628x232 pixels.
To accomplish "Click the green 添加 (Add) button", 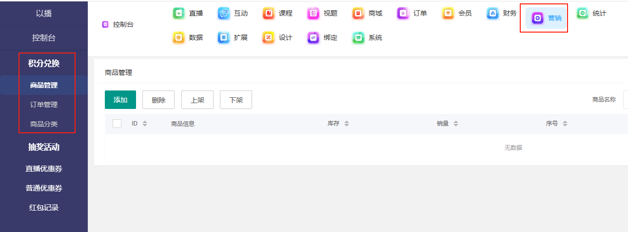I will [120, 100].
